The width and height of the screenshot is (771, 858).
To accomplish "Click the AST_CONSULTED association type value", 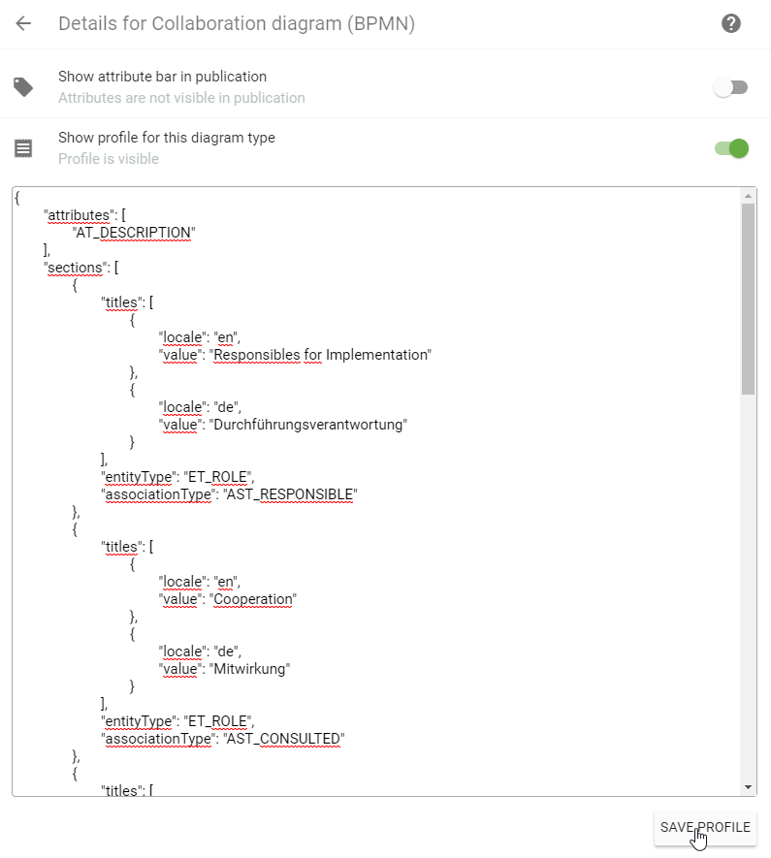I will [x=284, y=739].
